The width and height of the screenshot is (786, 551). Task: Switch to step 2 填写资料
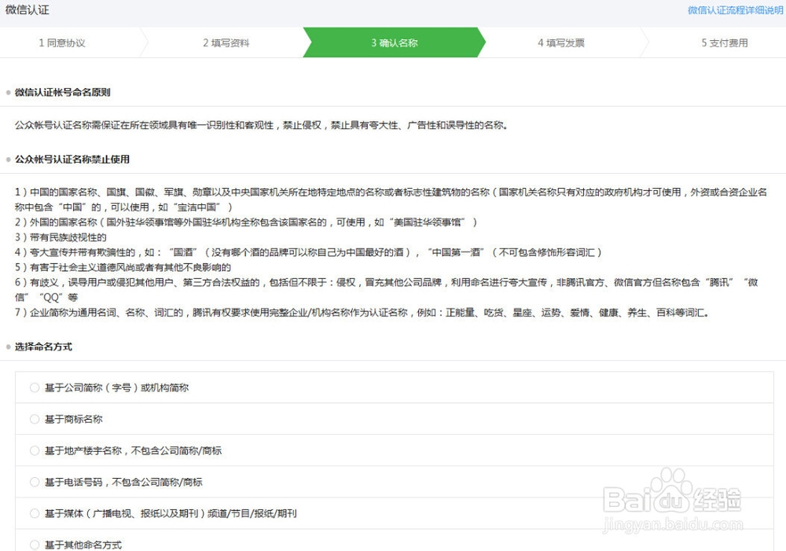(228, 44)
